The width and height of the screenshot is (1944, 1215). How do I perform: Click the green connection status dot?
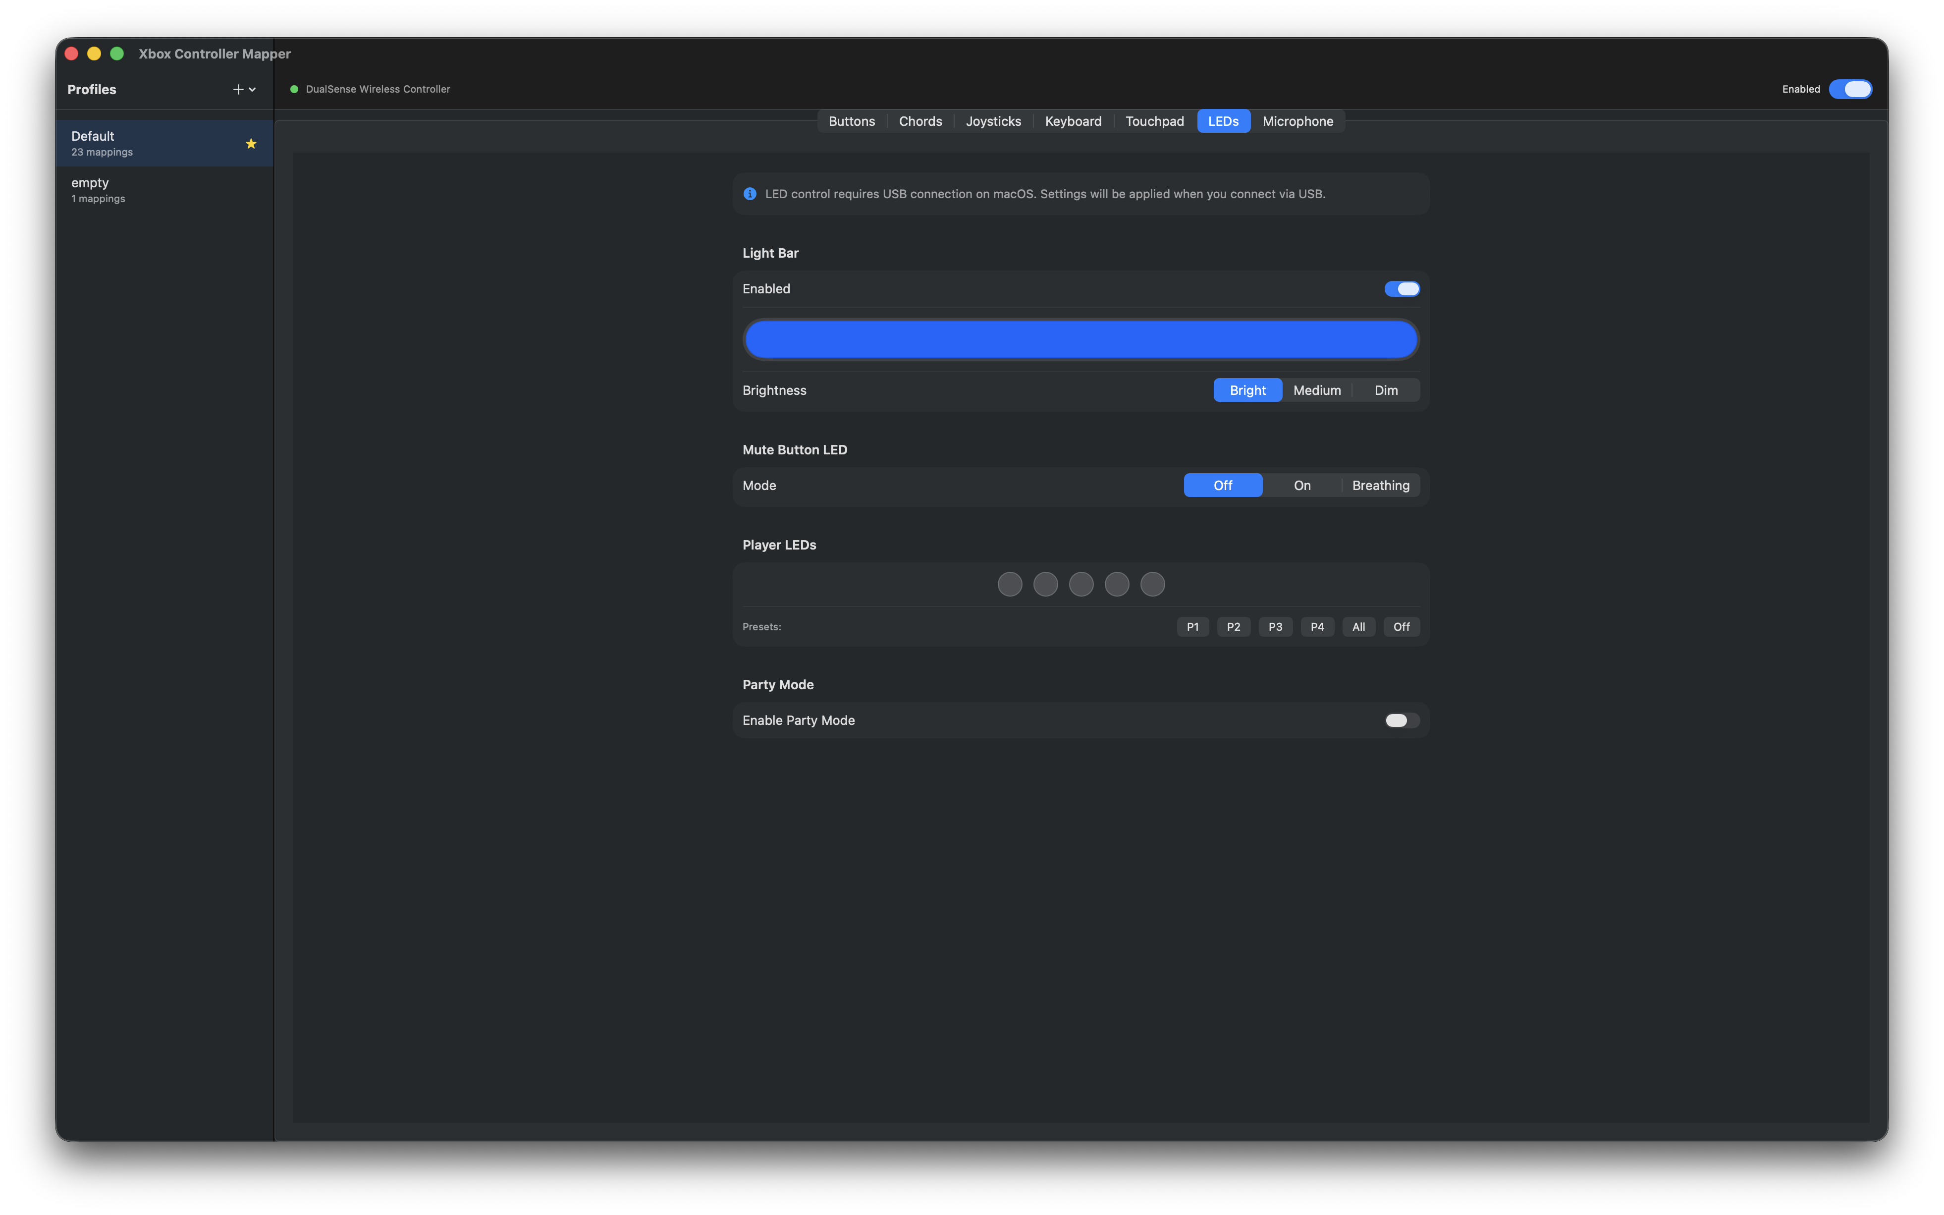click(293, 89)
